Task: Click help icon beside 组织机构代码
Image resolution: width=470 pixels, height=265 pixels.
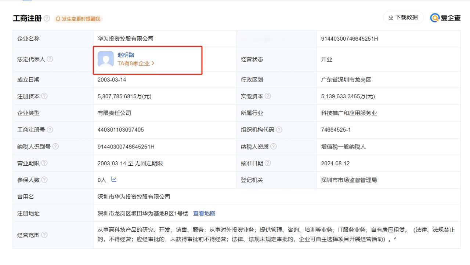Action: coord(279,129)
